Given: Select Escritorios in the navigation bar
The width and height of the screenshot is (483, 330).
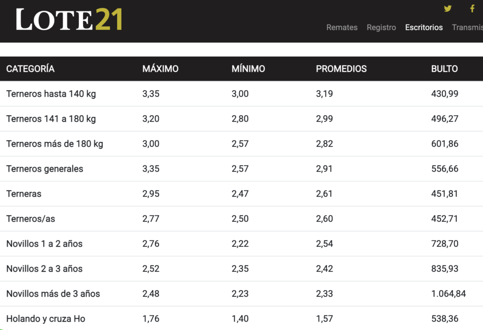Looking at the screenshot, I should tap(424, 27).
